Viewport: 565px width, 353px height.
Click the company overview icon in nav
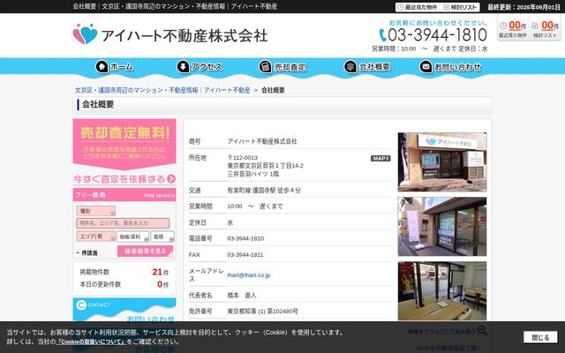click(350, 67)
